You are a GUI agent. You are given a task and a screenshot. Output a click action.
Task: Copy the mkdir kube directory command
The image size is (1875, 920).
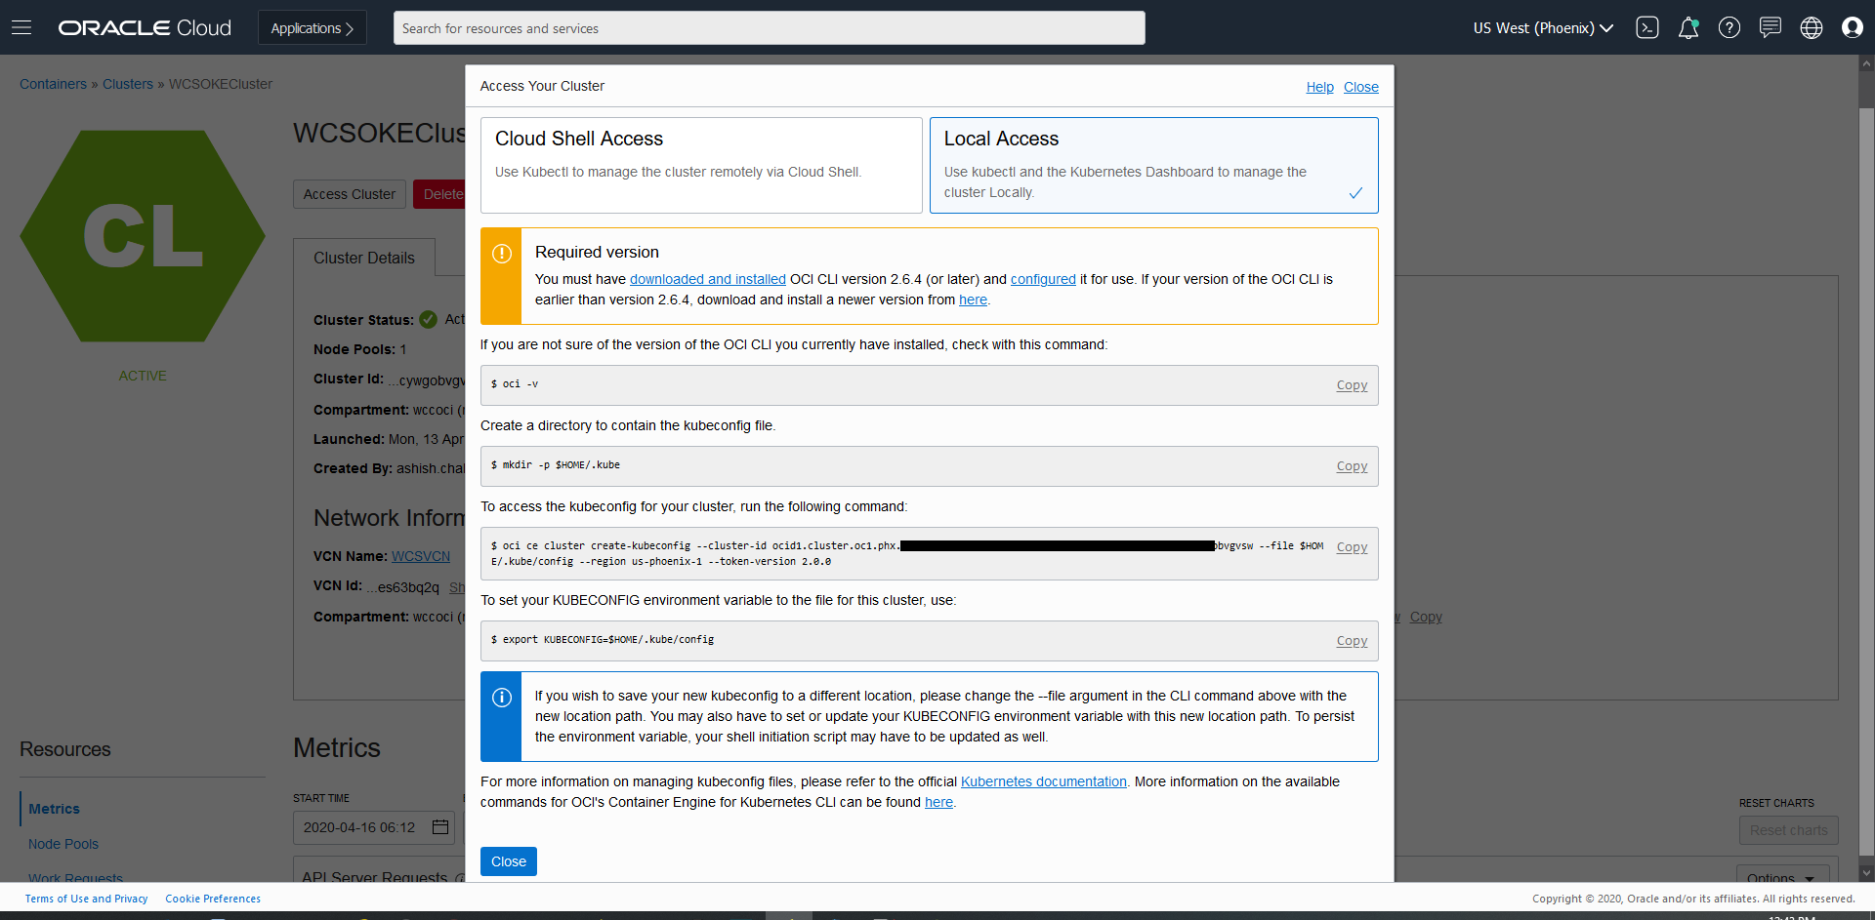click(1352, 466)
